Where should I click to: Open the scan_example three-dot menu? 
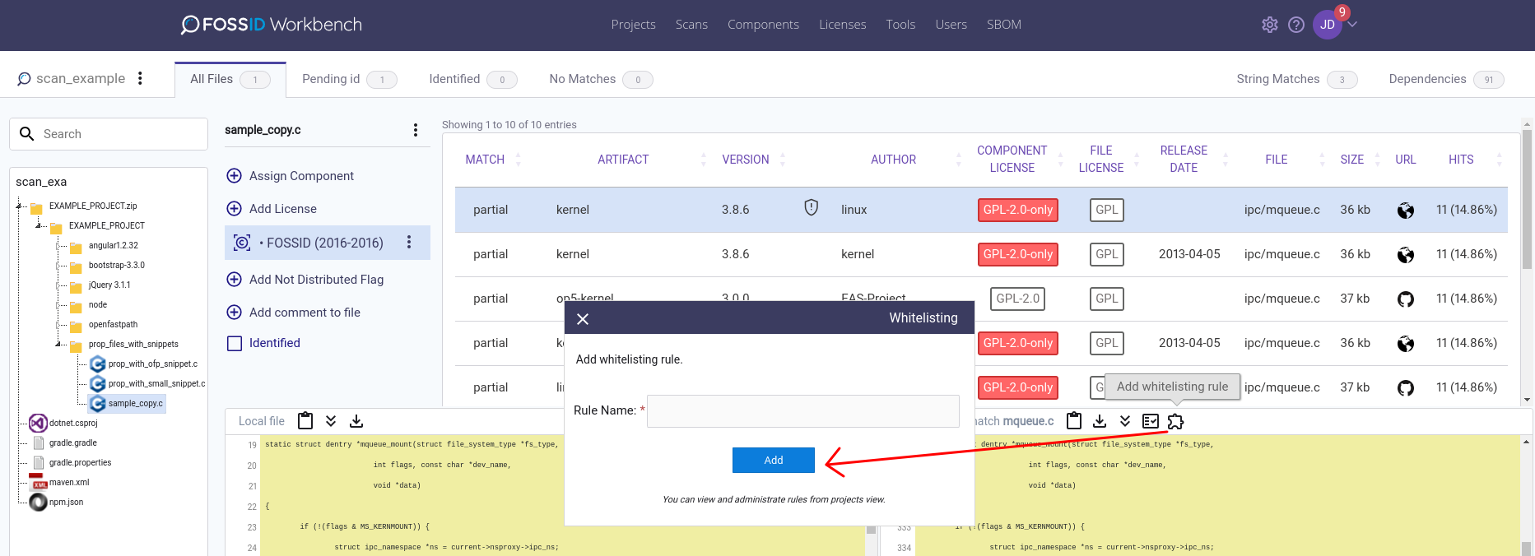pos(140,78)
